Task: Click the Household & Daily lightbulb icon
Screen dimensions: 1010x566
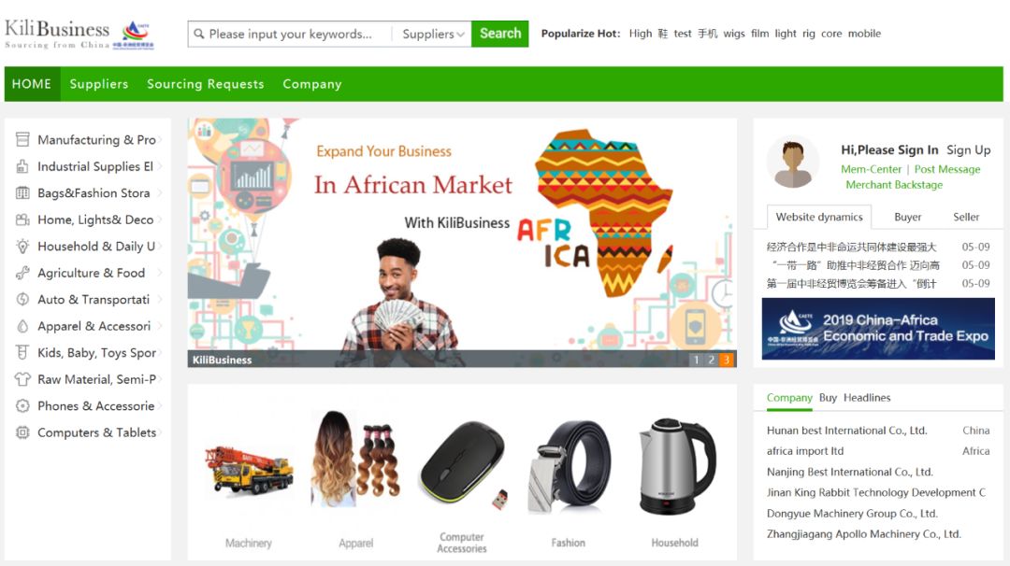Action: coord(22,246)
